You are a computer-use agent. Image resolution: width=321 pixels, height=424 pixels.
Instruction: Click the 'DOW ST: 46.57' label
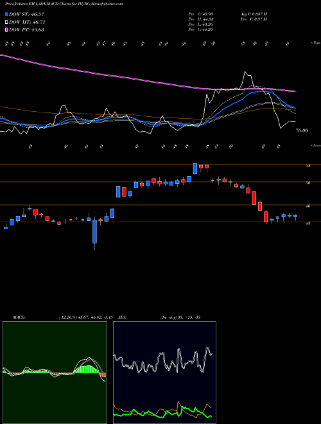coord(26,14)
